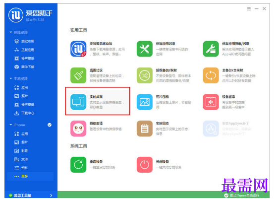Open the 实时桌面 live desktop tool icon

78,102
